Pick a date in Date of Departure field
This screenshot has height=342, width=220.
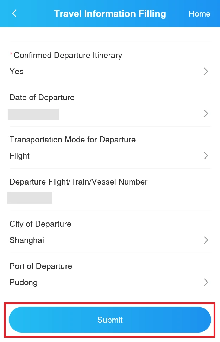[x=33, y=114]
